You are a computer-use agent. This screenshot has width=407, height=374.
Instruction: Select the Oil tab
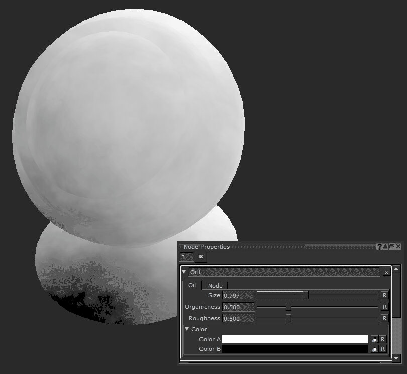[192, 285]
